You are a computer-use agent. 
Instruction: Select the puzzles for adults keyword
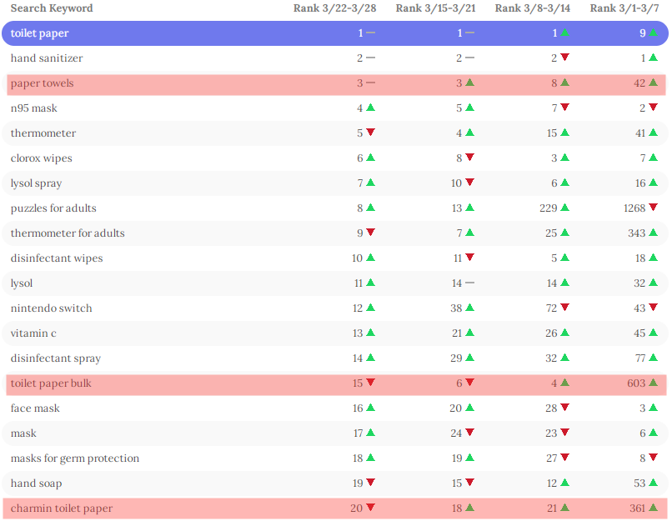(53, 208)
